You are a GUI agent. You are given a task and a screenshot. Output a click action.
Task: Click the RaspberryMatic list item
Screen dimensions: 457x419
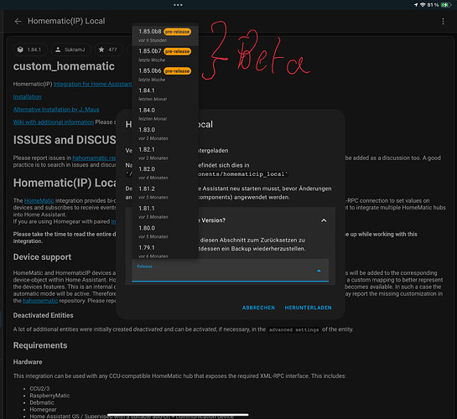coord(49,396)
